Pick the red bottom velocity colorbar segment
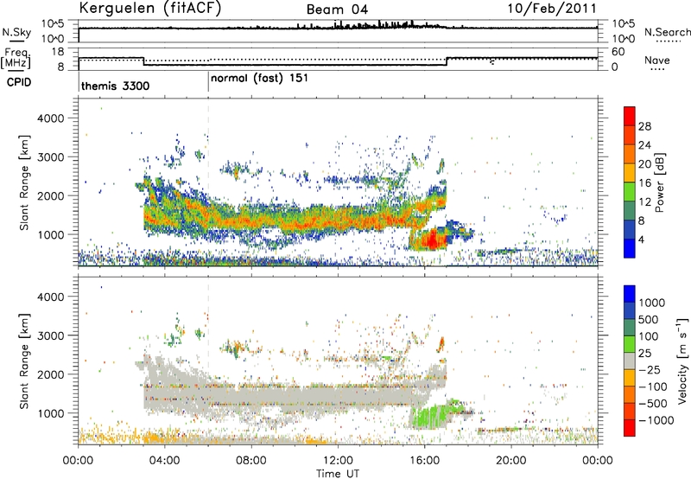Image resolution: width=691 pixels, height=479 pixels. point(630,428)
